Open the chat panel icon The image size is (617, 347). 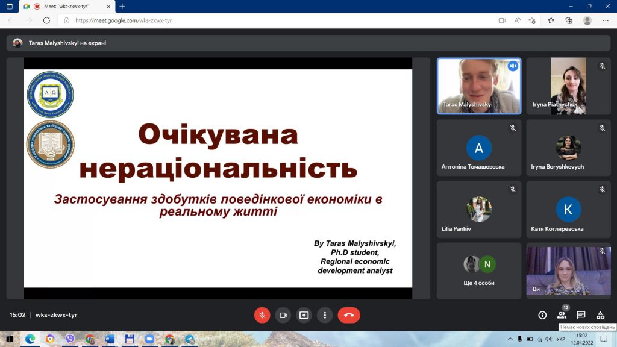pyautogui.click(x=581, y=315)
